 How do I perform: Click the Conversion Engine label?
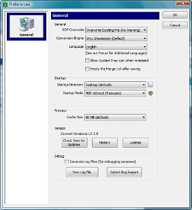(x=70, y=38)
